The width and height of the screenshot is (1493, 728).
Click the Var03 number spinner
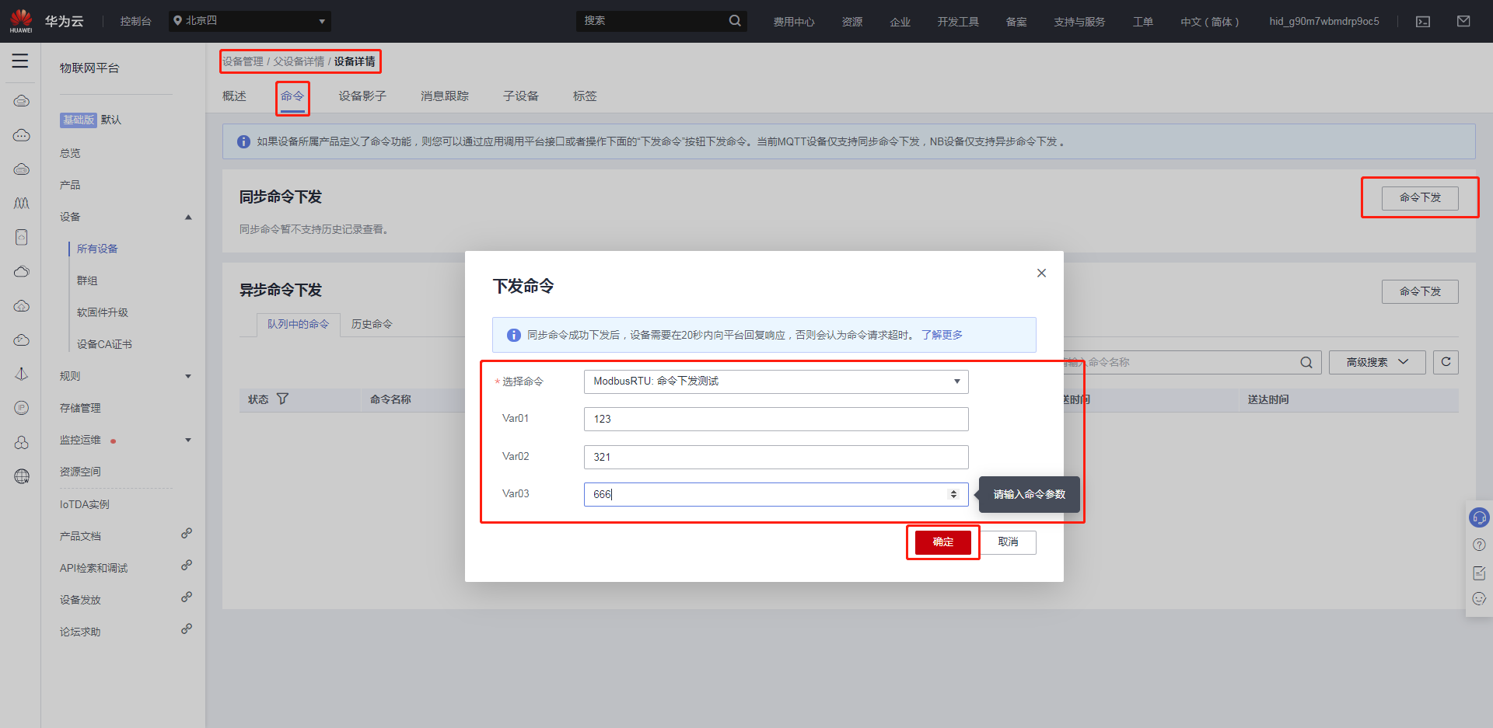coord(953,494)
